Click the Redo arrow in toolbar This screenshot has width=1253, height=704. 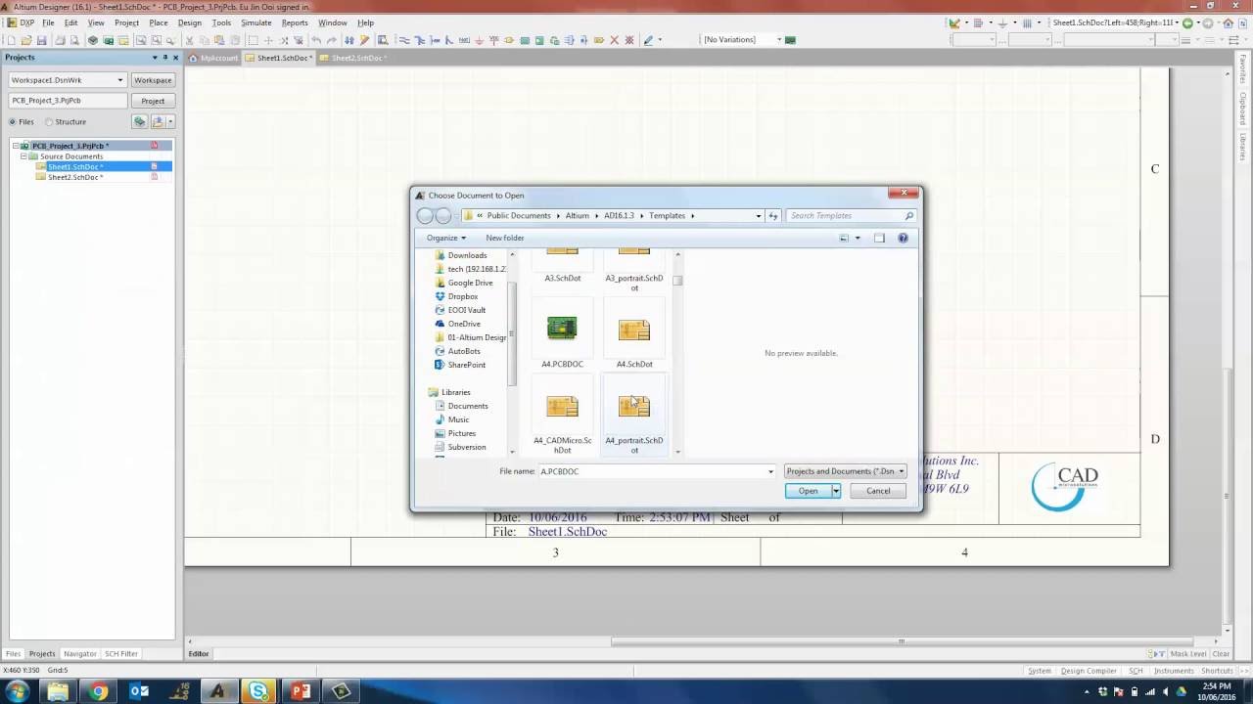(x=332, y=40)
